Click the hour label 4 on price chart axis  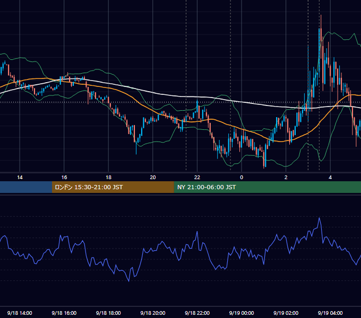[x=330, y=178]
